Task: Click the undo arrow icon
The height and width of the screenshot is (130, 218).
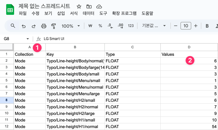Action: pos(24,26)
